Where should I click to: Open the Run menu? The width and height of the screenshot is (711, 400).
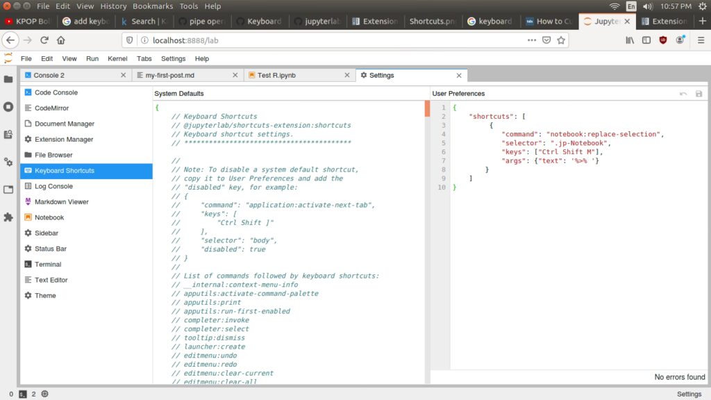92,59
